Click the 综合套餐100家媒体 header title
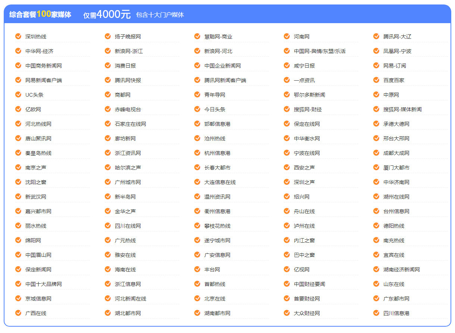This screenshot has width=455, height=333. (x=40, y=15)
